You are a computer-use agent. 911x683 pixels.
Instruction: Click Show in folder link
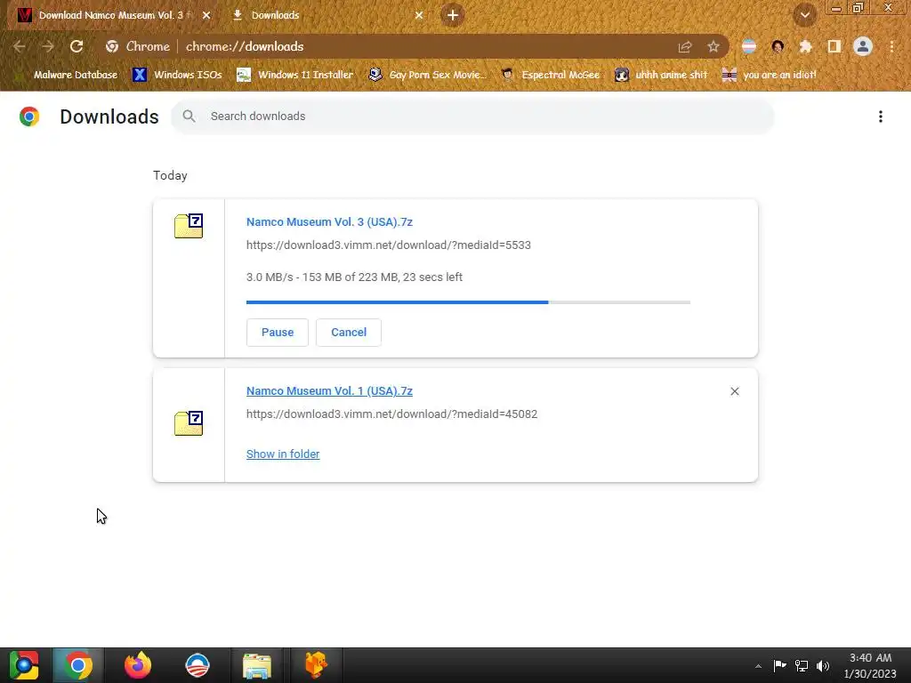point(283,454)
